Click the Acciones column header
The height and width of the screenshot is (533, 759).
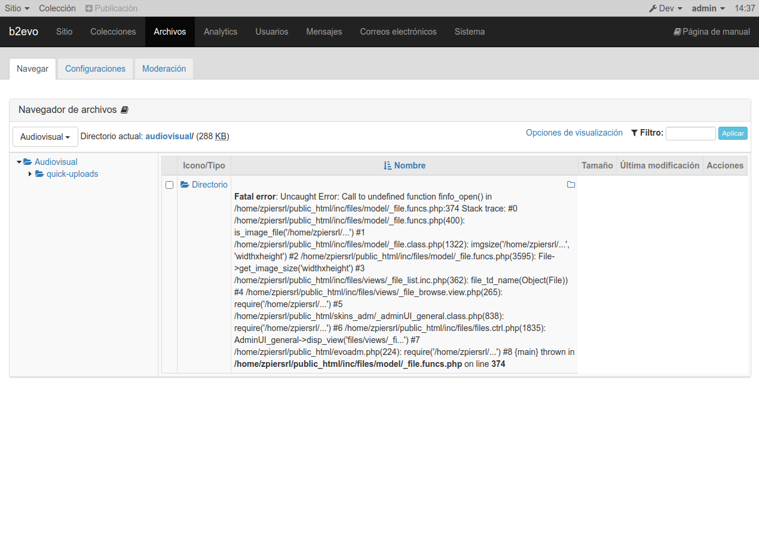[x=725, y=166]
